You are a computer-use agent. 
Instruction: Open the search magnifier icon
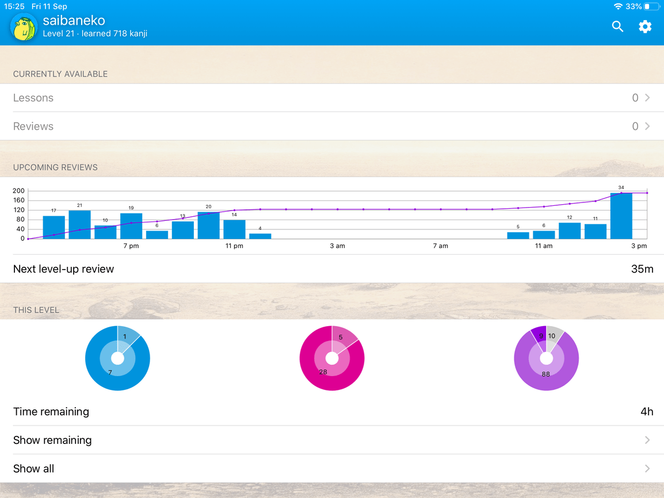coord(617,26)
